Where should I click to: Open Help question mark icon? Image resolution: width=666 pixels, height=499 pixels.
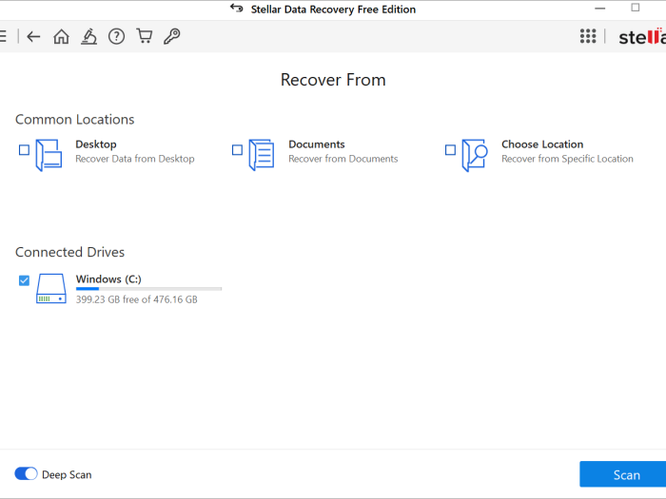coord(116,36)
